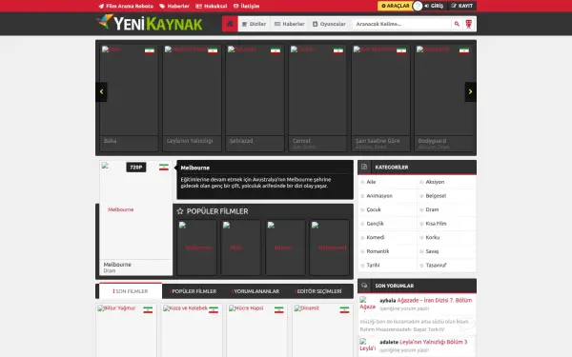Click the YeniKaynak site logo
This screenshot has height=357, width=572.
(x=150, y=23)
